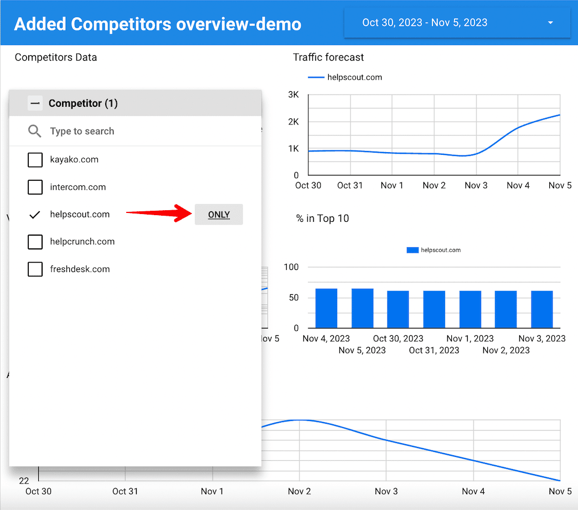Click the Oct 31, 2023 bar in % in Top 10
Screen dimensions: 578x510
[x=434, y=309]
